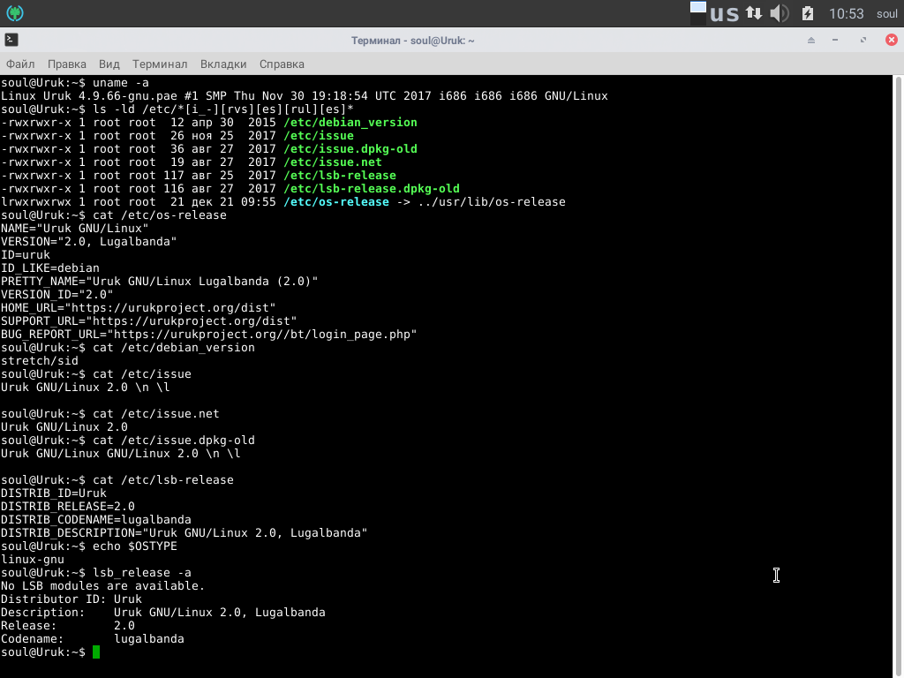Open the Справка menu
The width and height of the screenshot is (904, 678).
pos(282,64)
